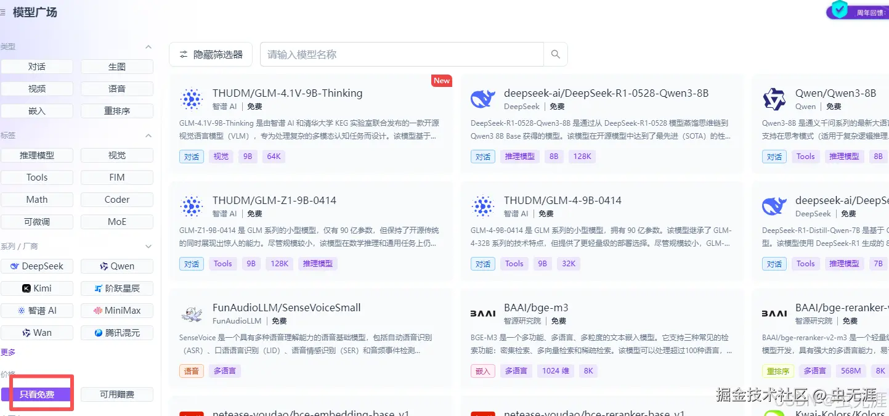Image resolution: width=889 pixels, height=416 pixels.
Task: Select the Coder tag filter
Action: 117,200
